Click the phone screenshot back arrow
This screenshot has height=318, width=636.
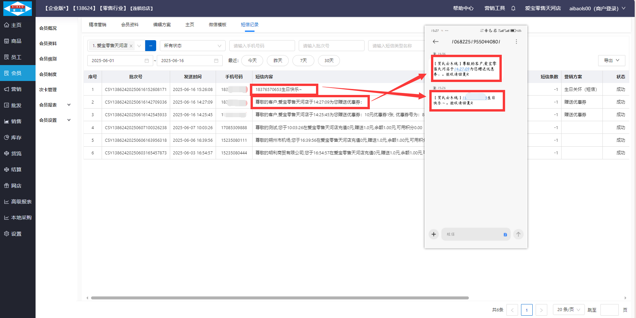pyautogui.click(x=436, y=41)
